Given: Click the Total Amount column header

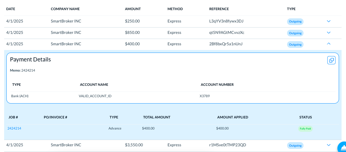Looking at the screenshot, I should pos(157,117).
